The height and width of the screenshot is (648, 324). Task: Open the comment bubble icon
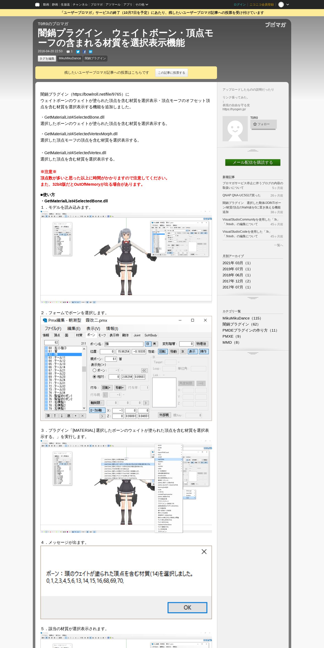pyautogui.click(x=68, y=52)
